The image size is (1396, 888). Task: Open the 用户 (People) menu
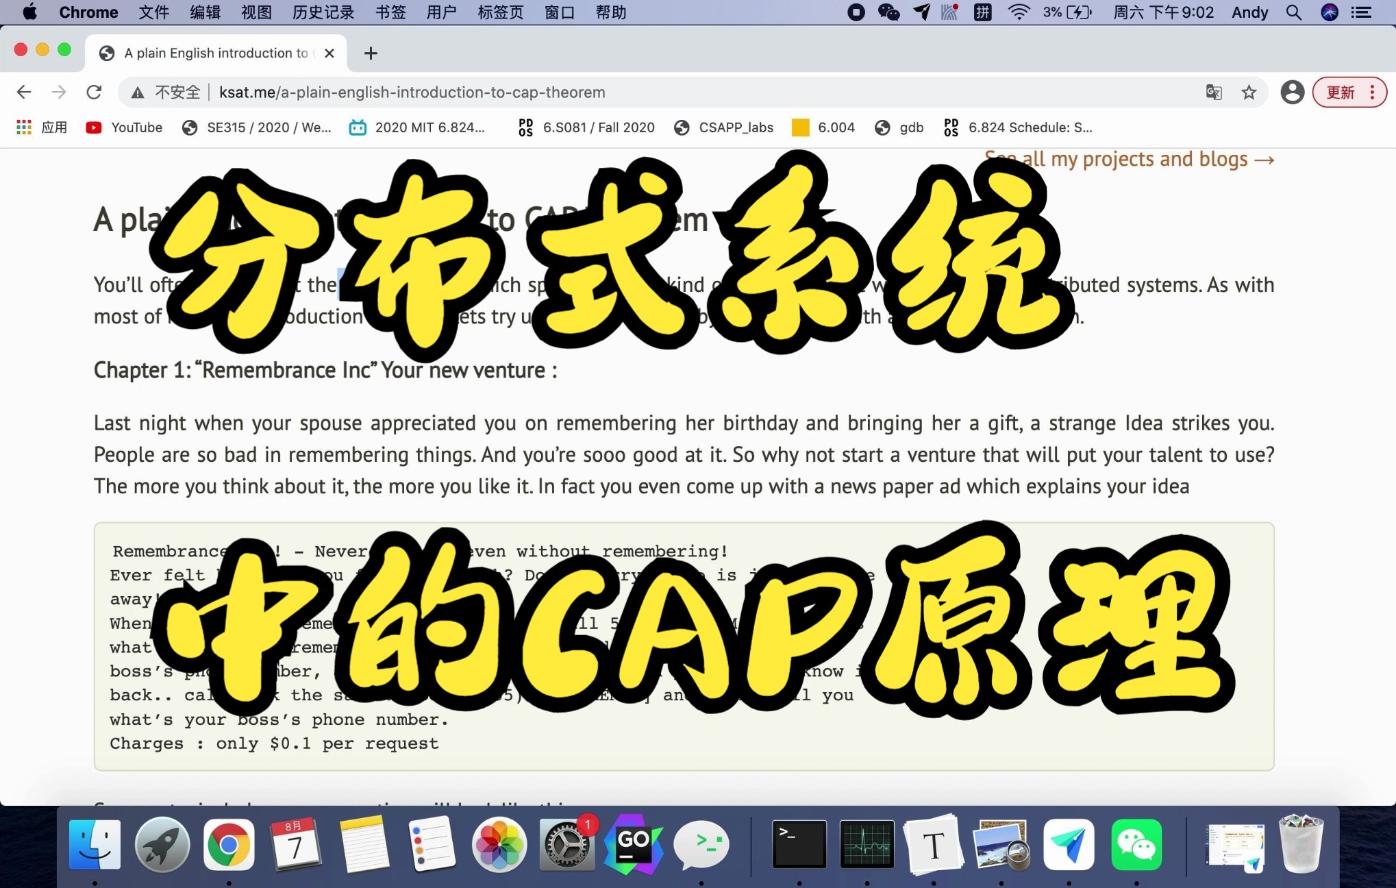[441, 12]
